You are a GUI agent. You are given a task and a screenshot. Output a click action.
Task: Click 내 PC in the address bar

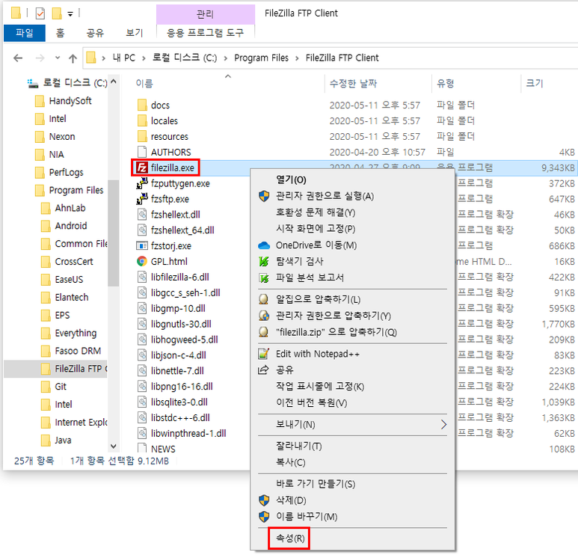124,58
